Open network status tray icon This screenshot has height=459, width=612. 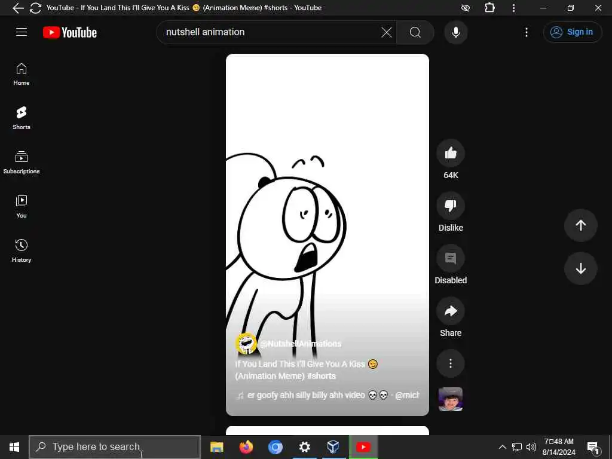click(x=517, y=447)
